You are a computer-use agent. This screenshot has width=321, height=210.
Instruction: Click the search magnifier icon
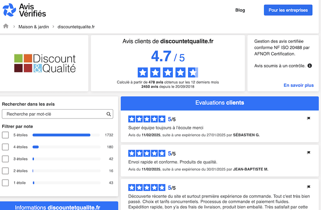109,114
